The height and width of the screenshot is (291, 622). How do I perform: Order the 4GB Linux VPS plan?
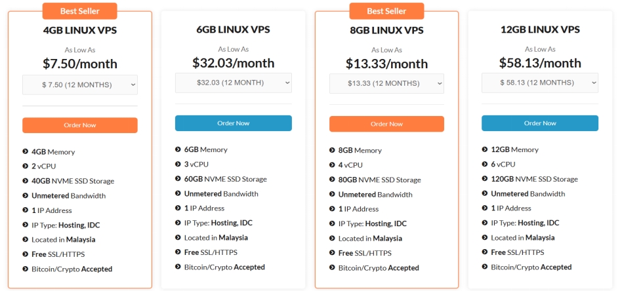(80, 125)
